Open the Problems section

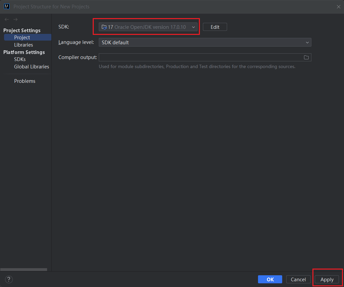pyautogui.click(x=25, y=81)
